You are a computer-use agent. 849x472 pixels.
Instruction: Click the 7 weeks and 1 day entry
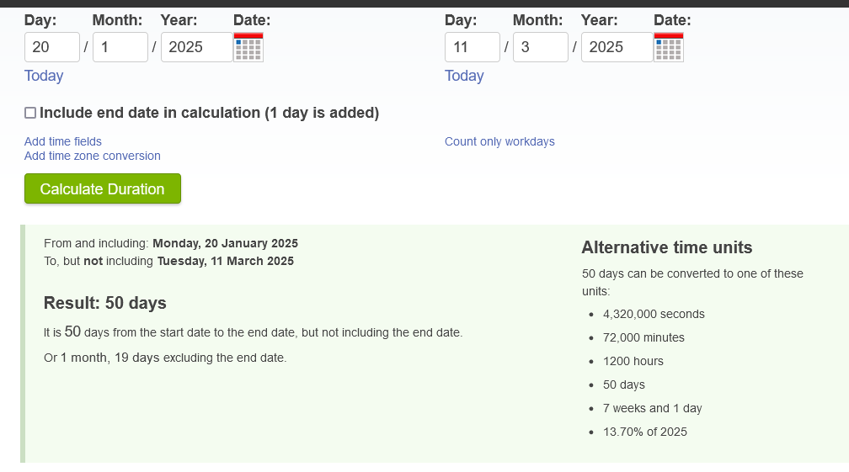point(652,408)
